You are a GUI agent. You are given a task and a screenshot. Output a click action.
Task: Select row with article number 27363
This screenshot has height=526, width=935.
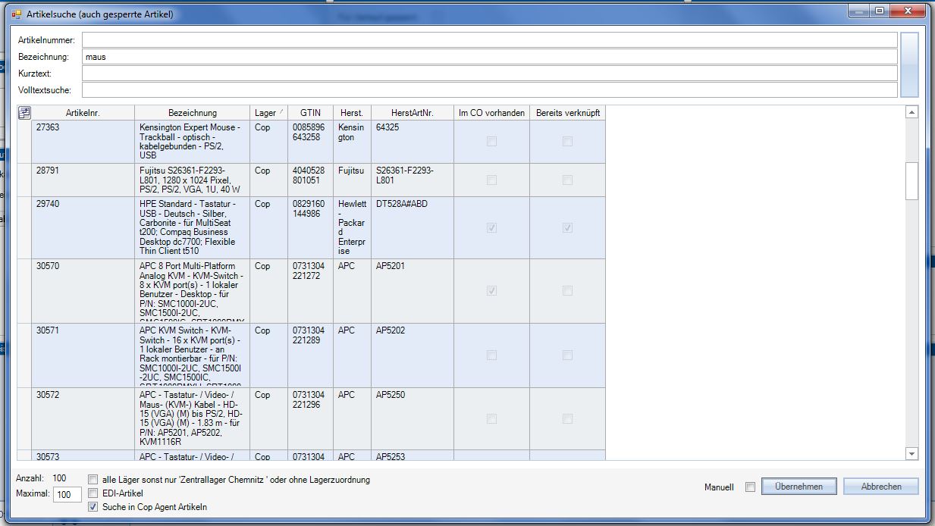click(83, 142)
